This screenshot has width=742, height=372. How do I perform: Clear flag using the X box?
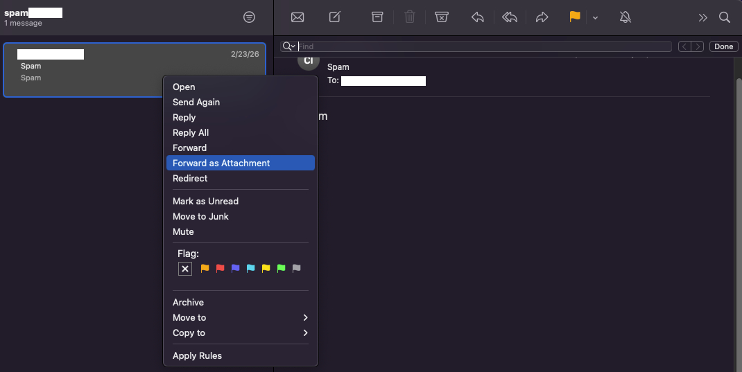185,269
